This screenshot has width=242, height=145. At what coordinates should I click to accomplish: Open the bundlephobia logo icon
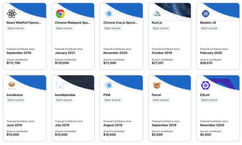(60, 85)
